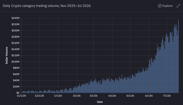Click the $240M y-axis label
Viewport: 183px width, 105px height.
coord(16,18)
